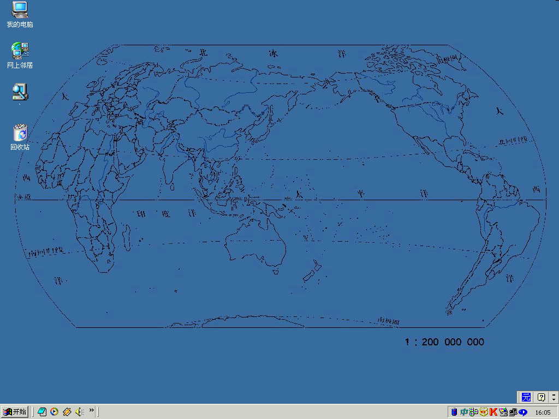Click the orange quick launch icon
The height and width of the screenshot is (419, 559).
tap(67, 412)
